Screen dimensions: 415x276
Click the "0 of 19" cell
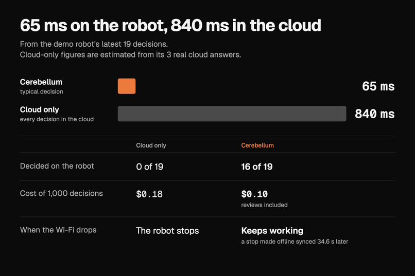click(x=149, y=167)
